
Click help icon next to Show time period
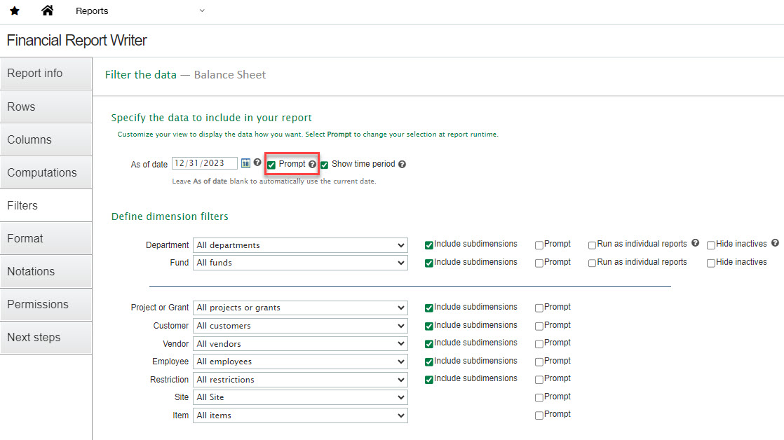402,165
